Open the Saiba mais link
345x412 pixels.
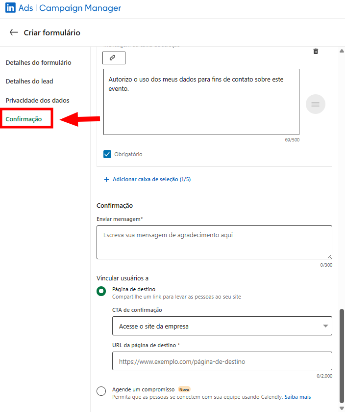coord(298,397)
